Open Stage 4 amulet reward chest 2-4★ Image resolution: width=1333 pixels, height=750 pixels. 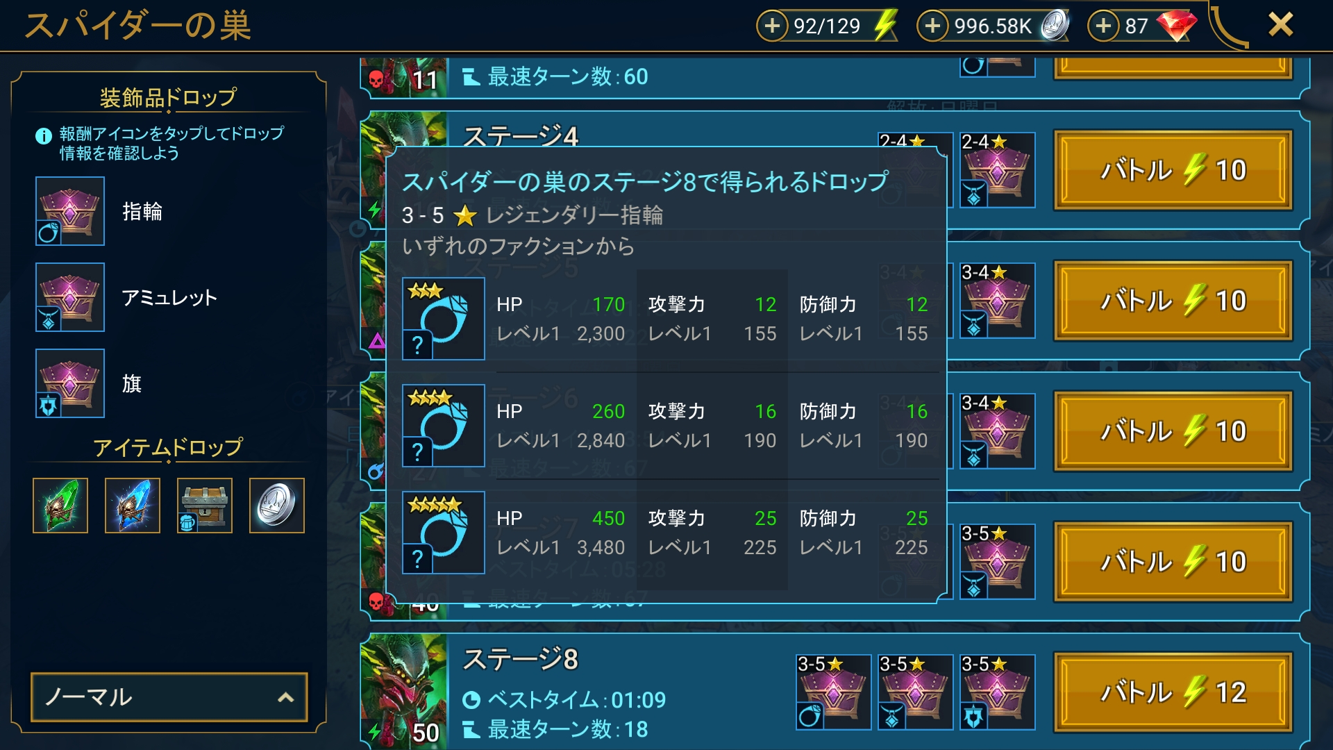[x=998, y=170]
